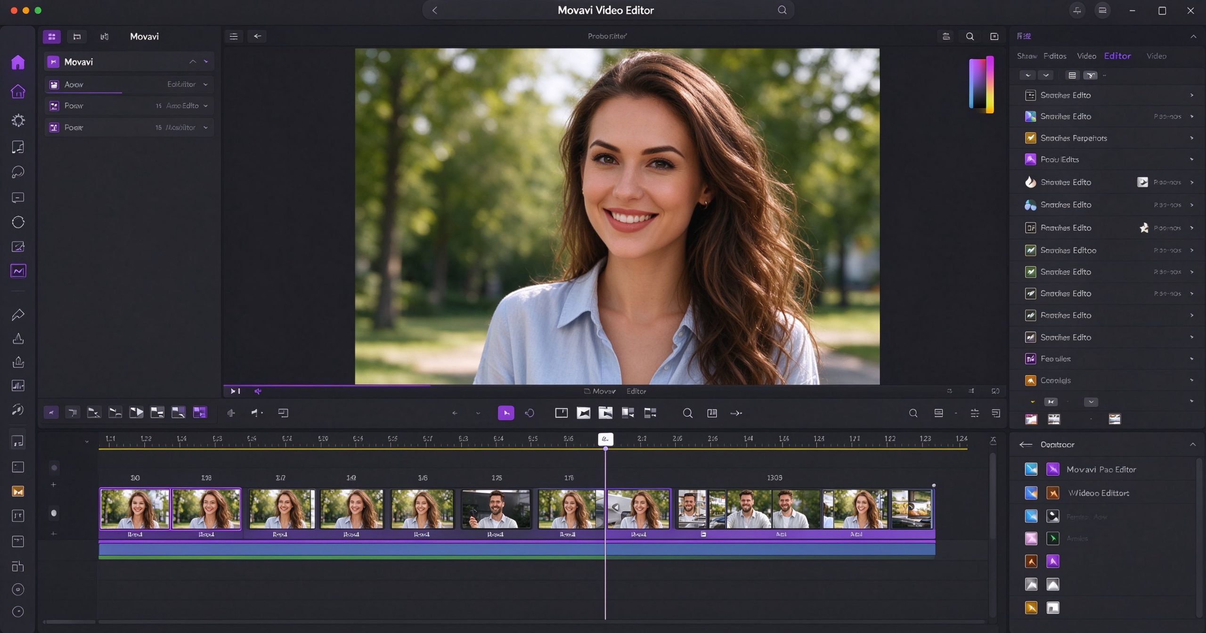Click the first Video tab next to Fditos
Viewport: 1206px width, 633px height.
(1086, 56)
